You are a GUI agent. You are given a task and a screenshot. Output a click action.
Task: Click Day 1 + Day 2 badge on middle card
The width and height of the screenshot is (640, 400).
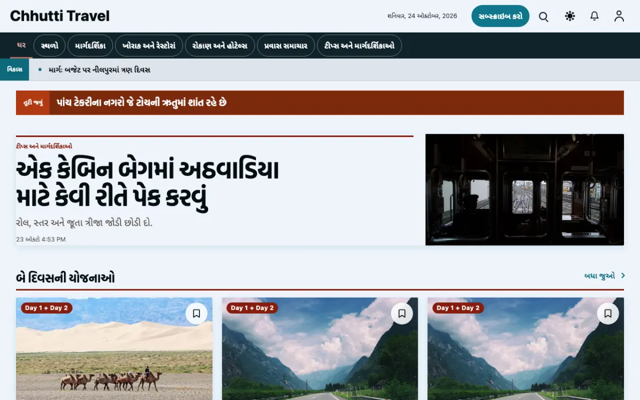(253, 308)
